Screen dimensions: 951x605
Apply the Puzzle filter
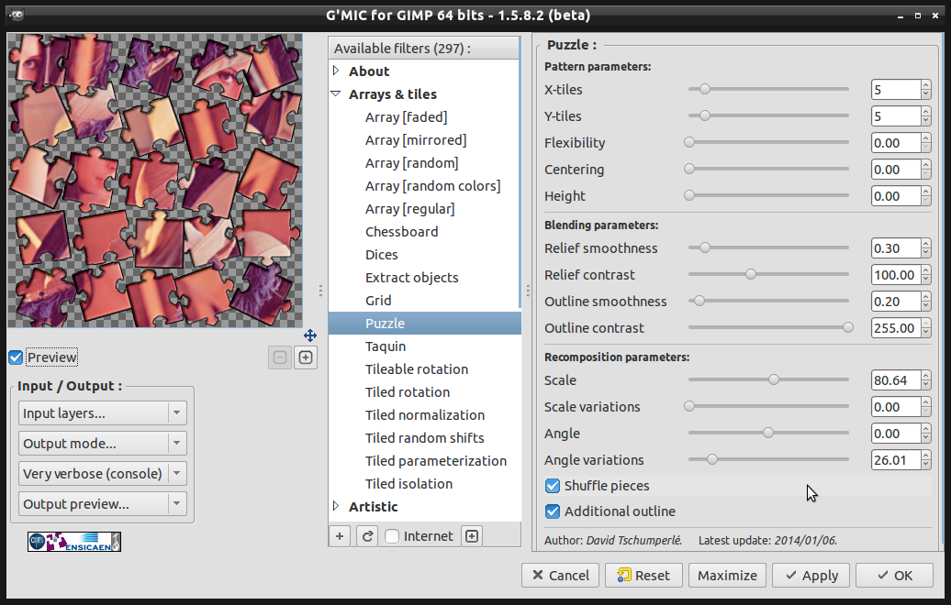click(811, 576)
